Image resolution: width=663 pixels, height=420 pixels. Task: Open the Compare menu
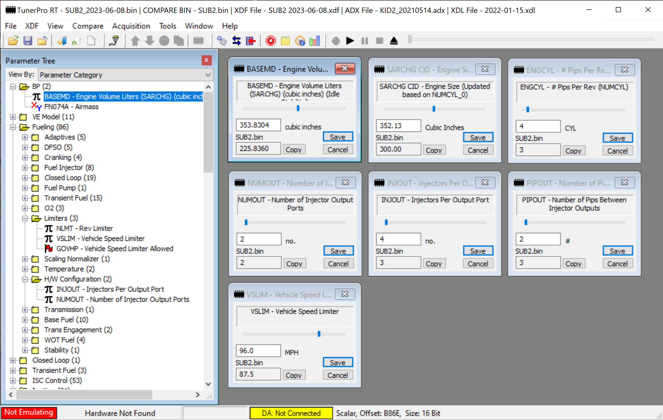pyautogui.click(x=88, y=26)
